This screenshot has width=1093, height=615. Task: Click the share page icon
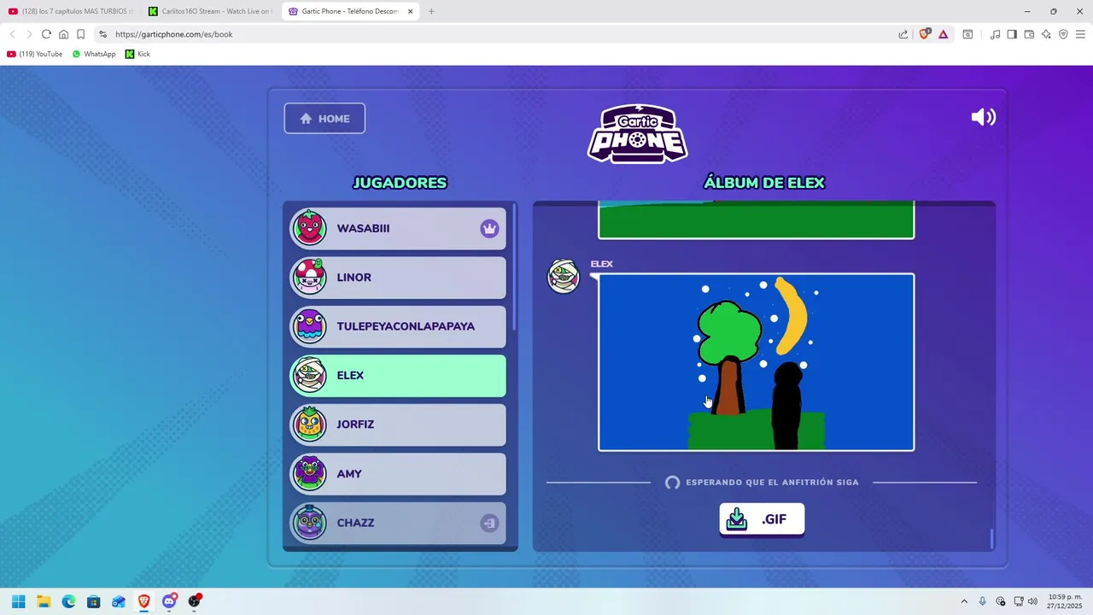click(x=903, y=34)
